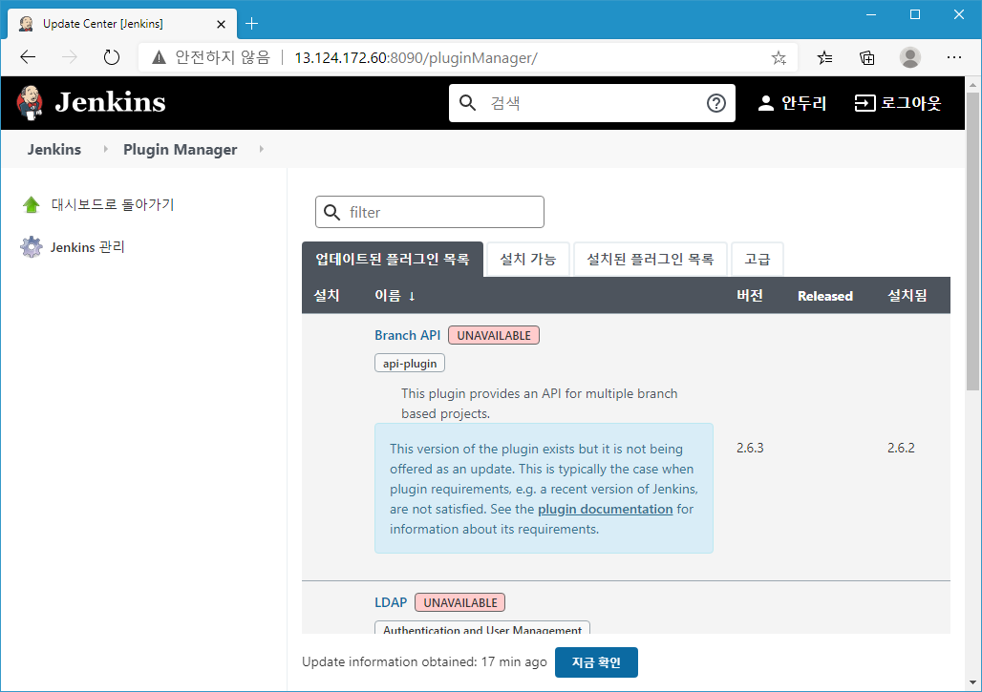Open the browser profile avatar
982x692 pixels.
coord(910,57)
